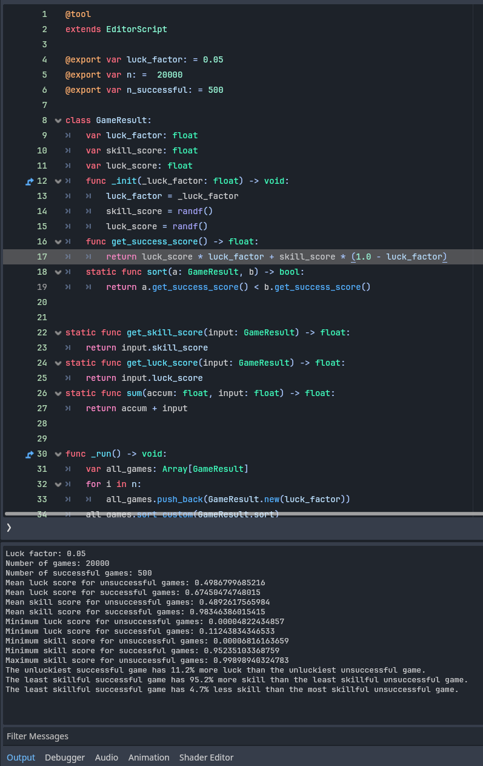Image resolution: width=483 pixels, height=766 pixels.
Task: Click 'return accum + input' on line 27
Action: point(137,408)
